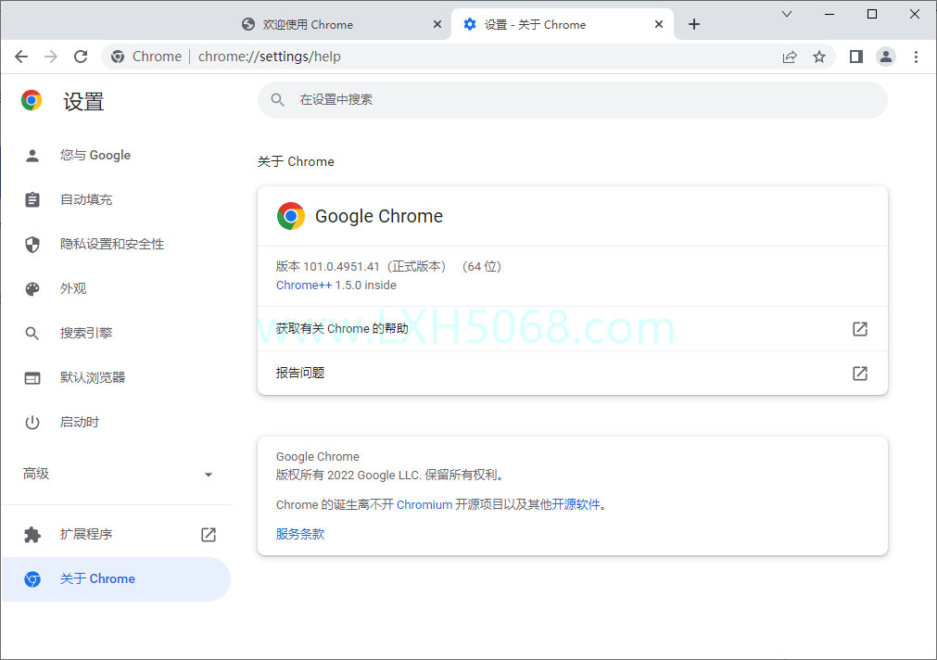The height and width of the screenshot is (660, 937).
Task: Select 关于 Chrome in sidebar
Action: click(x=117, y=578)
